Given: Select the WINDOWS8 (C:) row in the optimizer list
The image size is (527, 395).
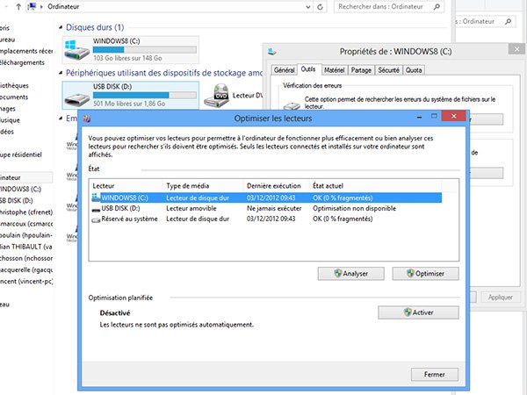Looking at the screenshot, I should pyautogui.click(x=266, y=197).
